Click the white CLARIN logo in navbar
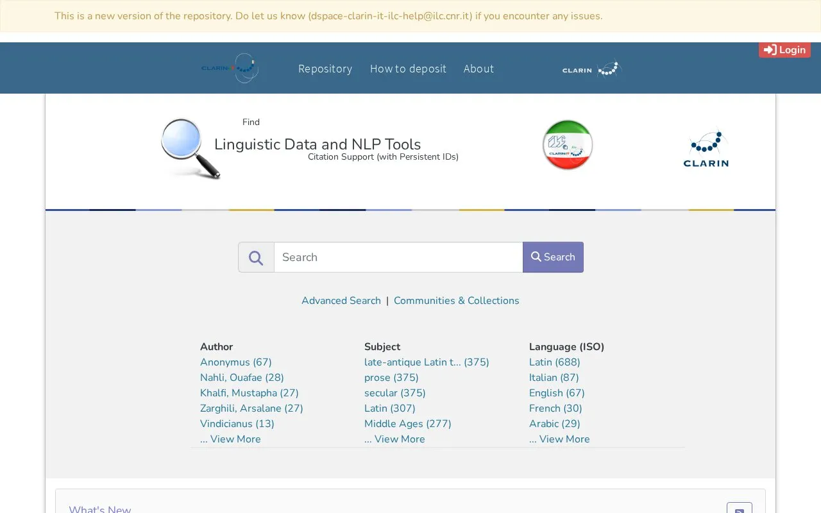This screenshot has width=821, height=513. [x=592, y=69]
